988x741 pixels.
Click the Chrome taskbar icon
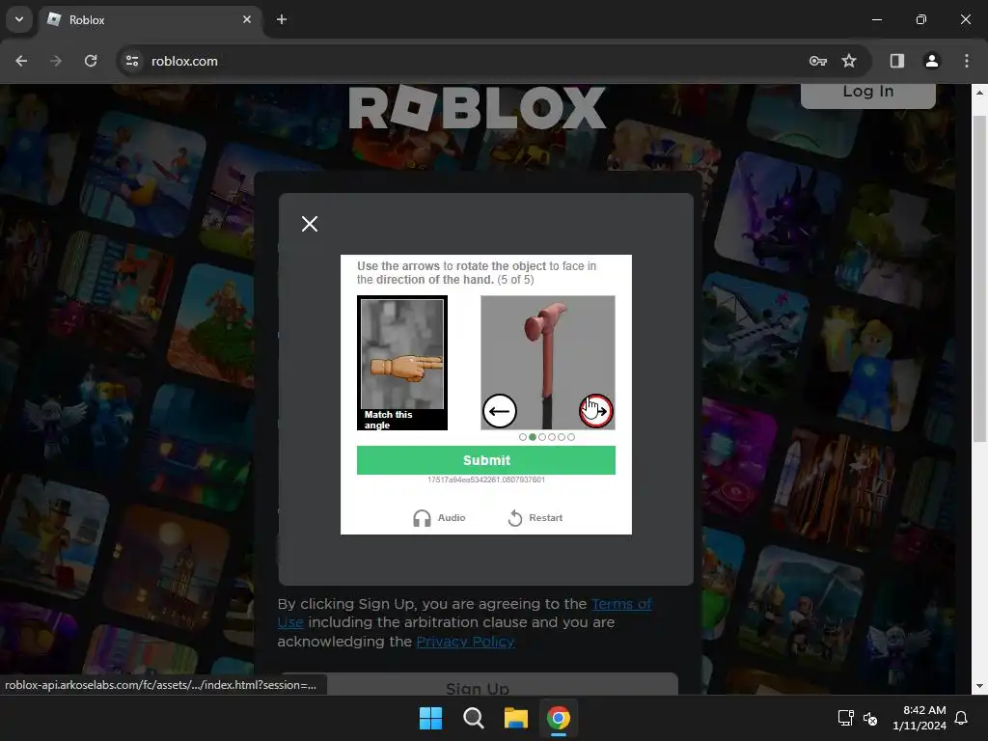click(559, 718)
